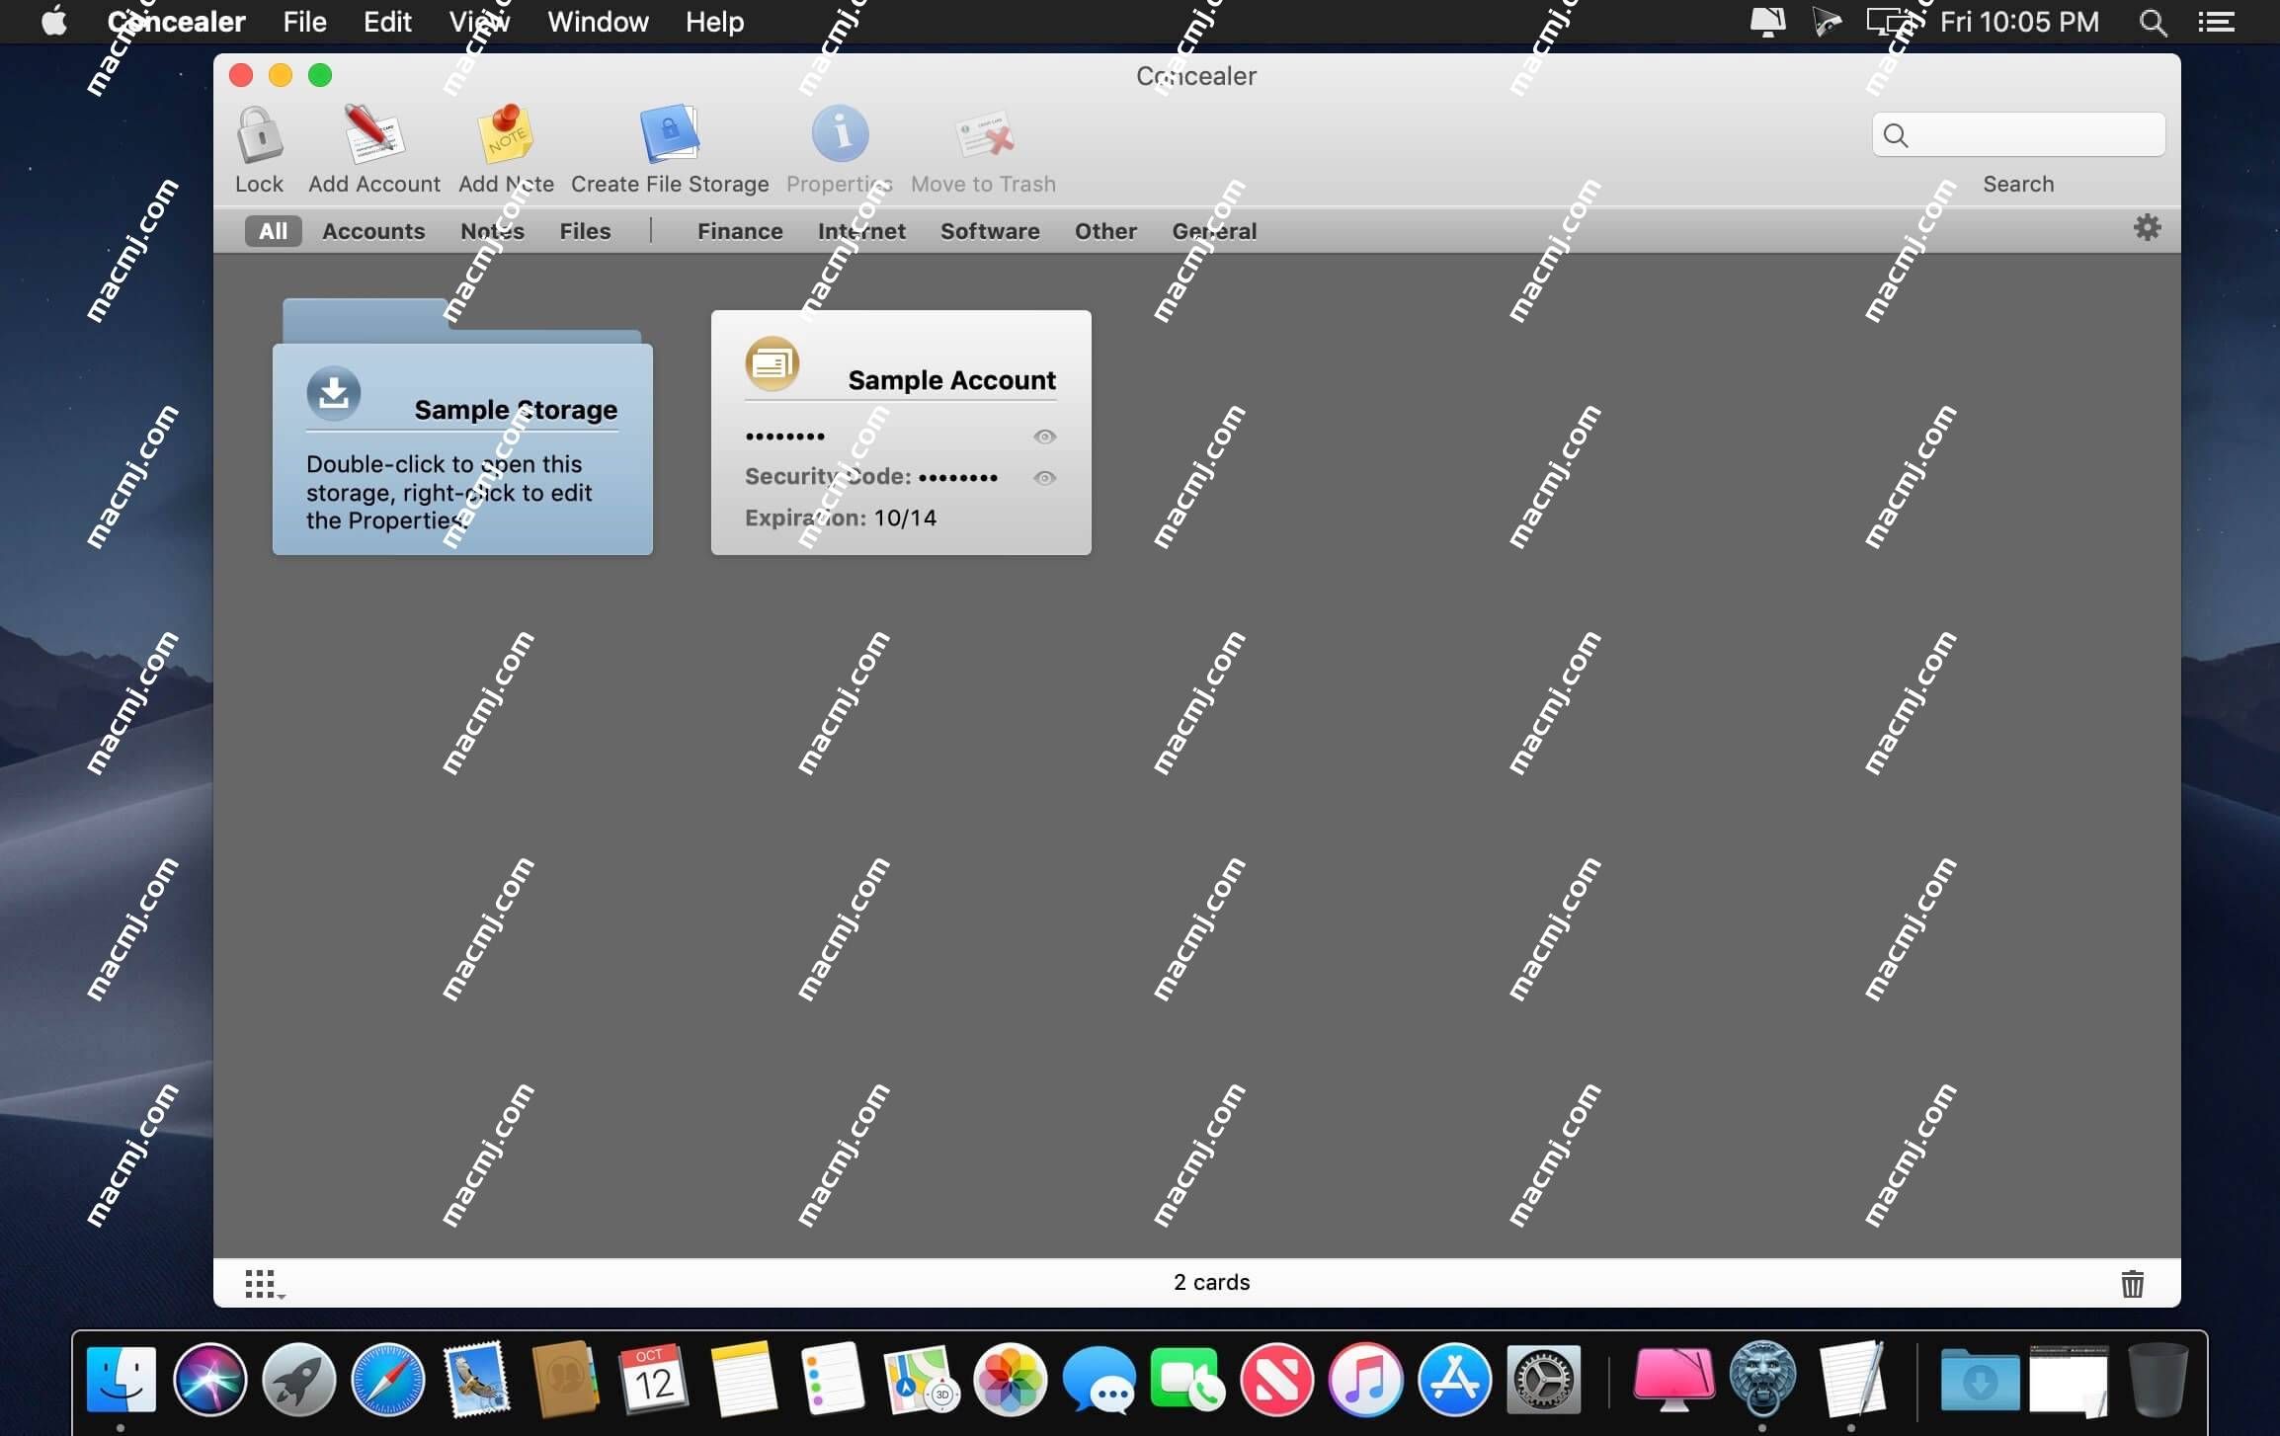The height and width of the screenshot is (1436, 2280).
Task: Open the Concealer app menu
Action: click(x=176, y=22)
